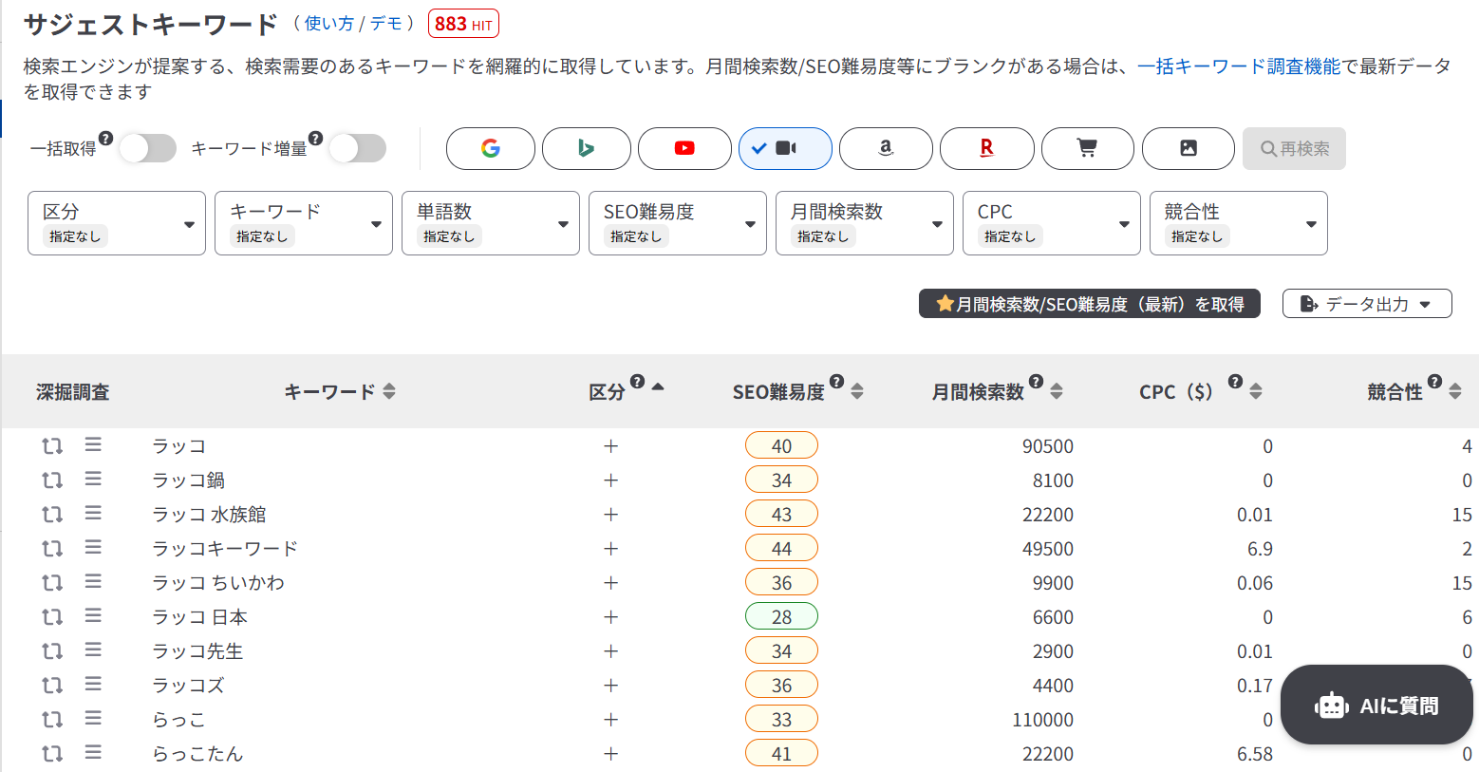Open the 区分 filter dropdown
1479x772 pixels.
pyautogui.click(x=117, y=223)
